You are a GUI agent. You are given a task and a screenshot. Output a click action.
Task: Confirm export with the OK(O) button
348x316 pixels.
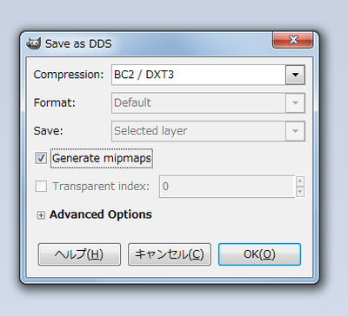259,254
